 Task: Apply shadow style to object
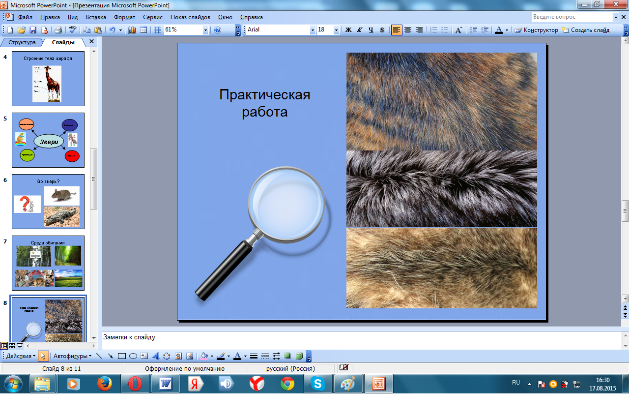tap(288, 356)
